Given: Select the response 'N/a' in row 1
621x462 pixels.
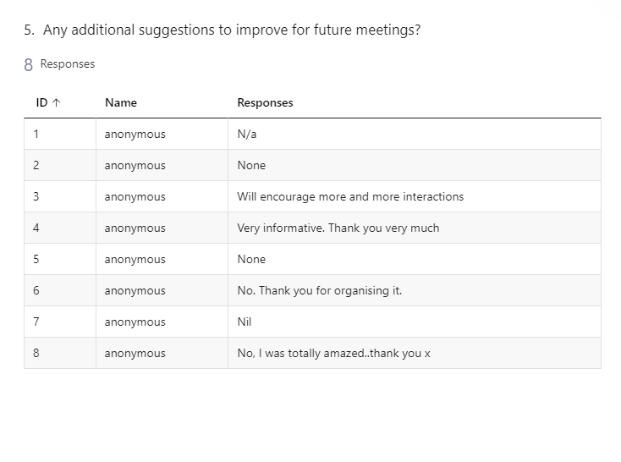Looking at the screenshot, I should click(x=247, y=134).
